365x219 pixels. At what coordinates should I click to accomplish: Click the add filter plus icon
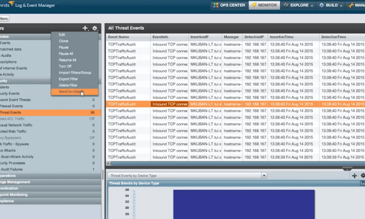[85, 28]
